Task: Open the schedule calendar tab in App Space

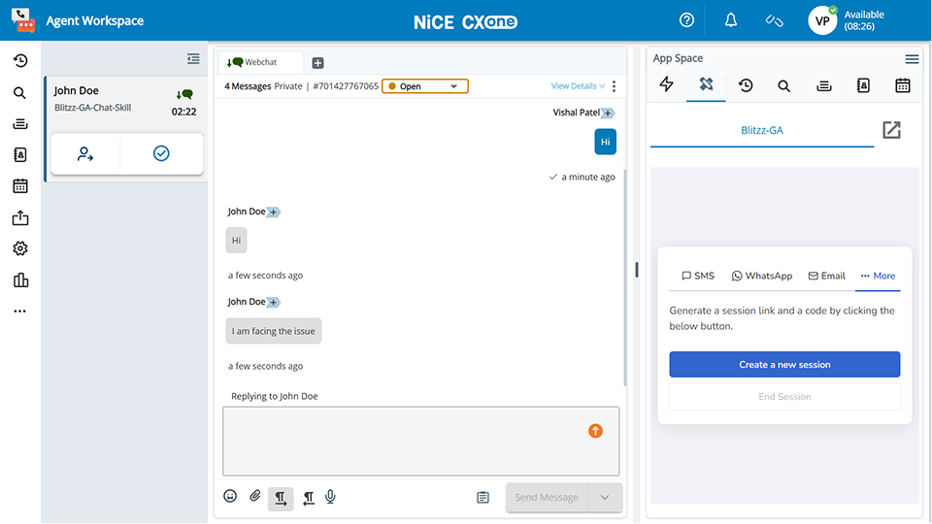Action: (902, 85)
